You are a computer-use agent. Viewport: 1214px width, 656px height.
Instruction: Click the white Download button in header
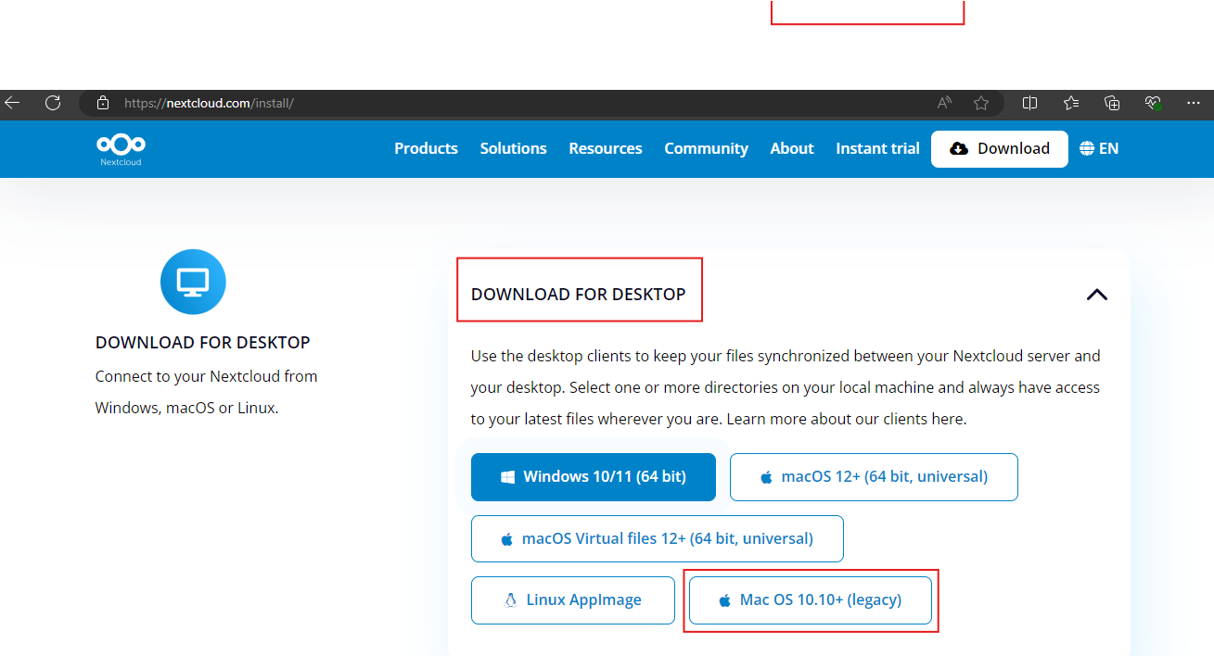(1000, 148)
